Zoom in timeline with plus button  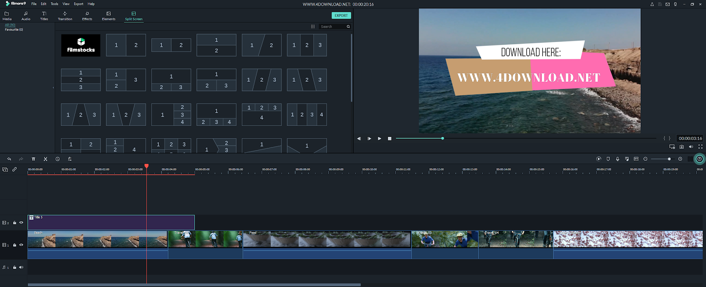pos(680,159)
